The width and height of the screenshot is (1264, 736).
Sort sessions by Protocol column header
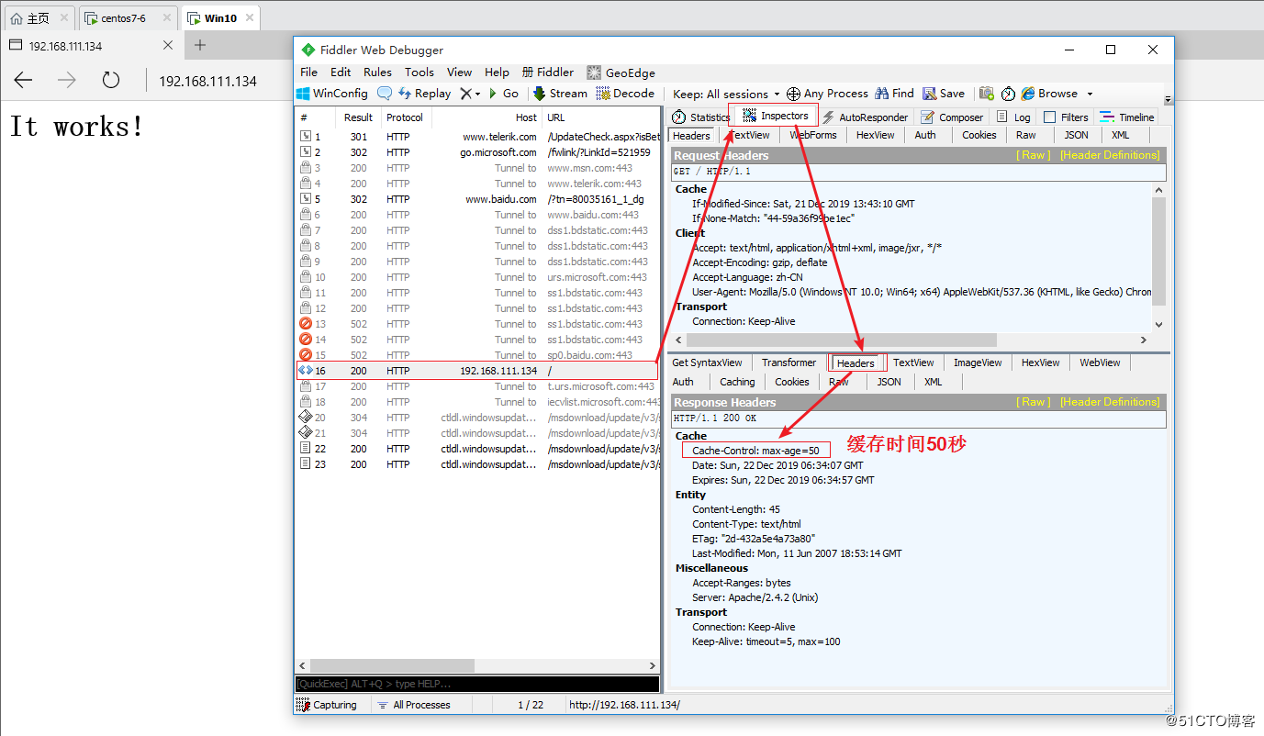pyautogui.click(x=405, y=117)
